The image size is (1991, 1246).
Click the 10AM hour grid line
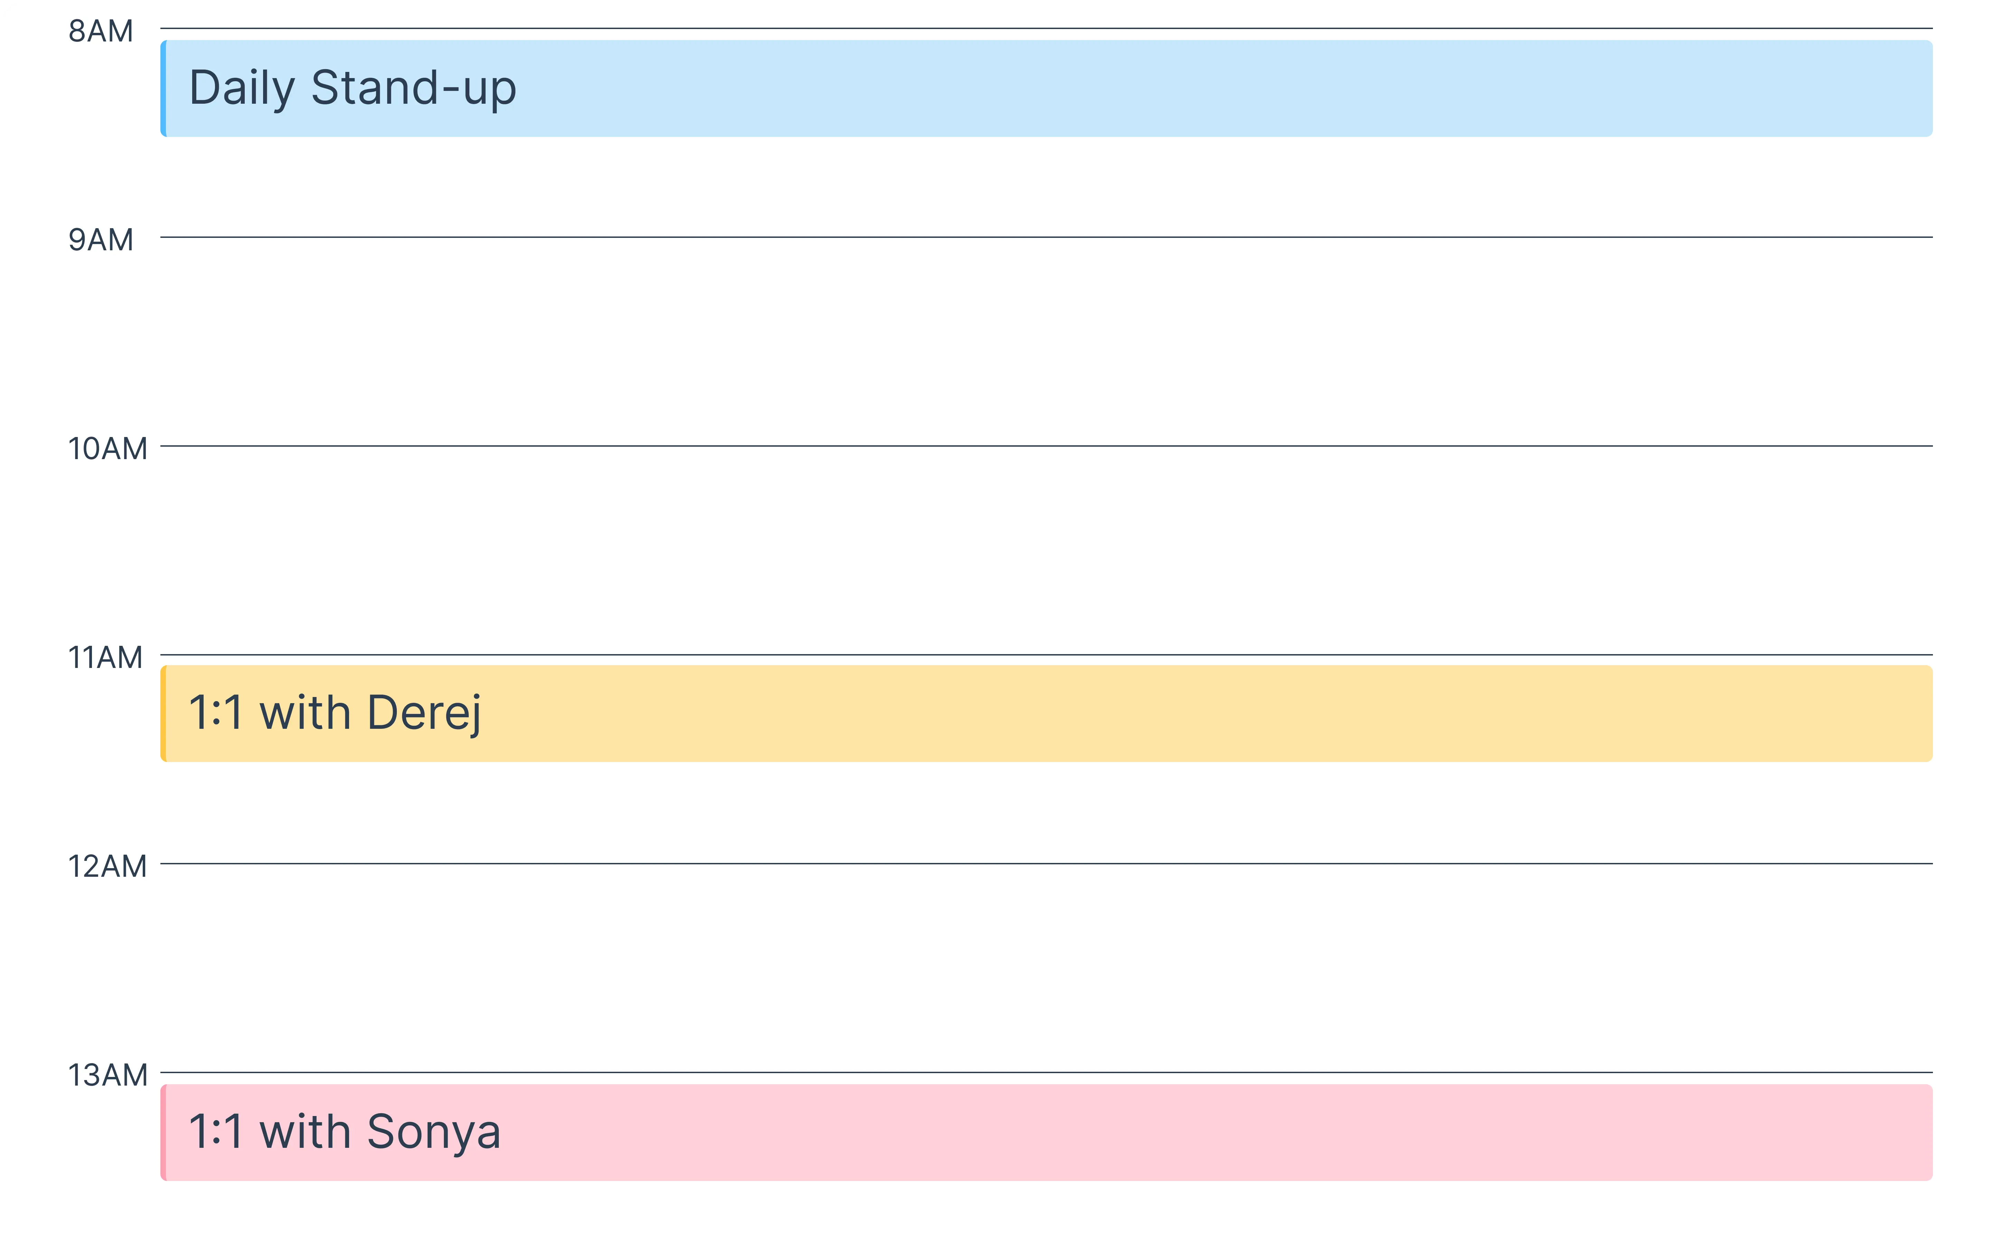tap(1046, 446)
